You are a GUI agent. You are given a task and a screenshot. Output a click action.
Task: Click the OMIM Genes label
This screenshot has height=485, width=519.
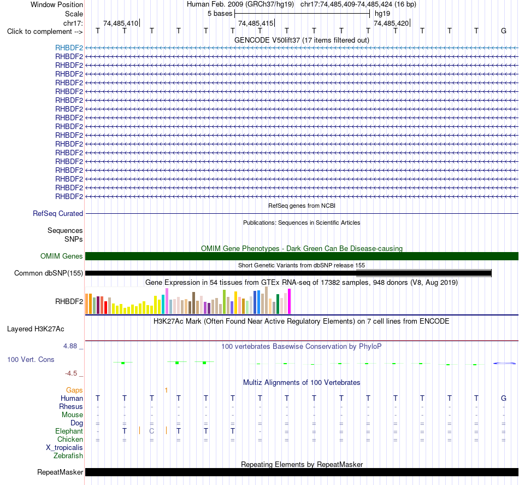click(x=61, y=256)
